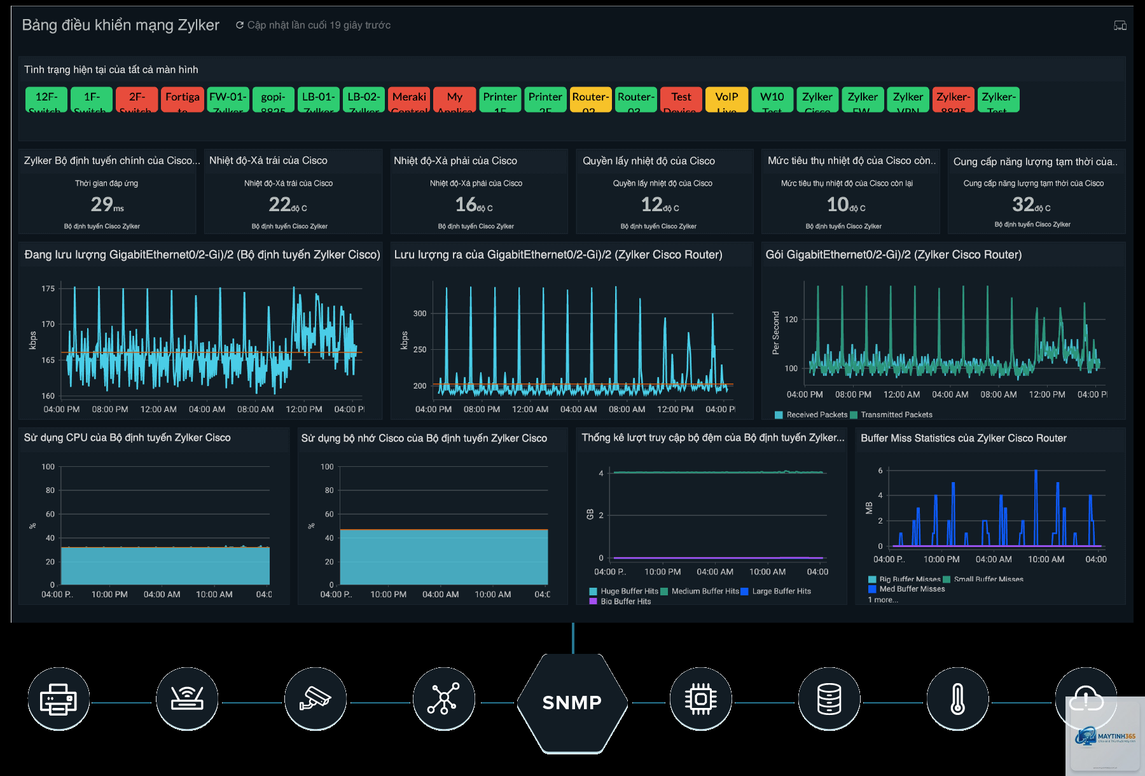Click the security camera icon

point(316,699)
